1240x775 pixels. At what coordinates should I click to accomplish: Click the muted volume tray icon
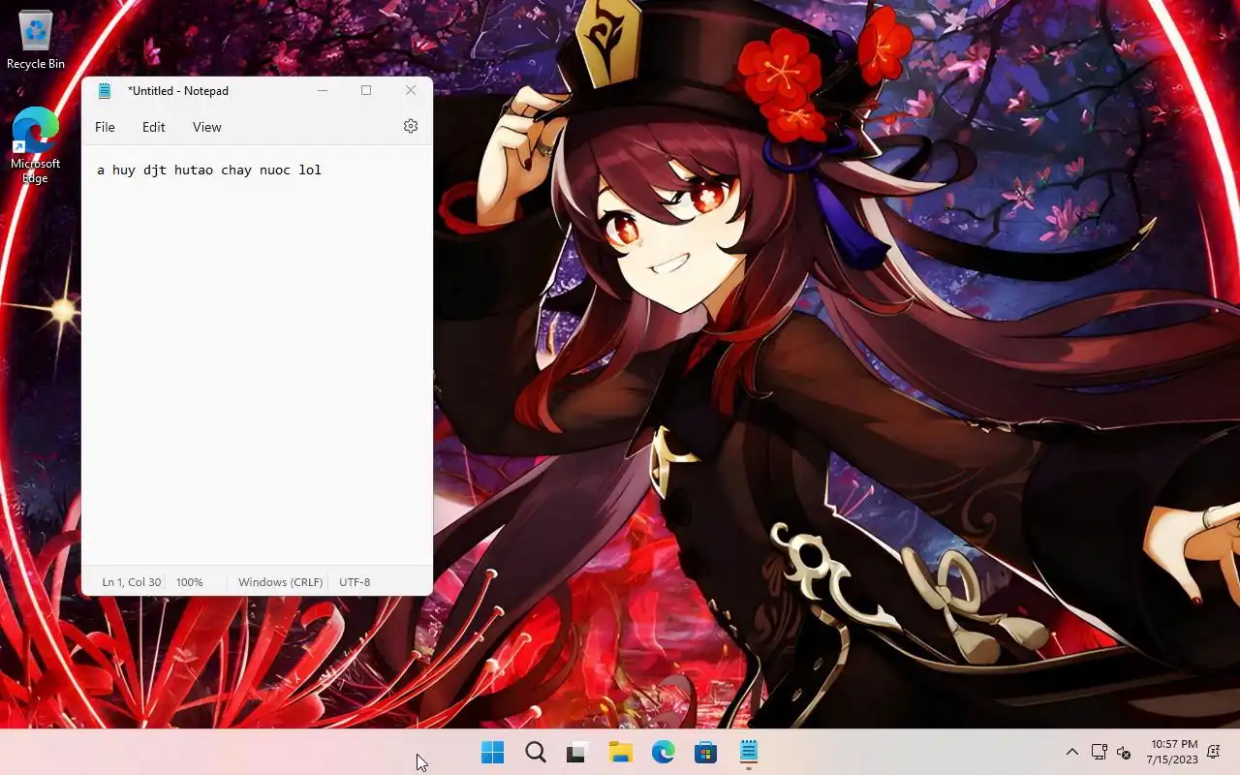point(1124,752)
